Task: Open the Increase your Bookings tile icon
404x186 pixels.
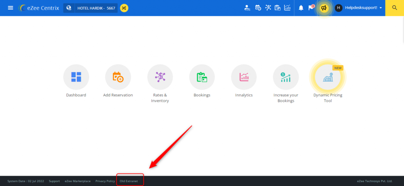Action: click(x=286, y=77)
